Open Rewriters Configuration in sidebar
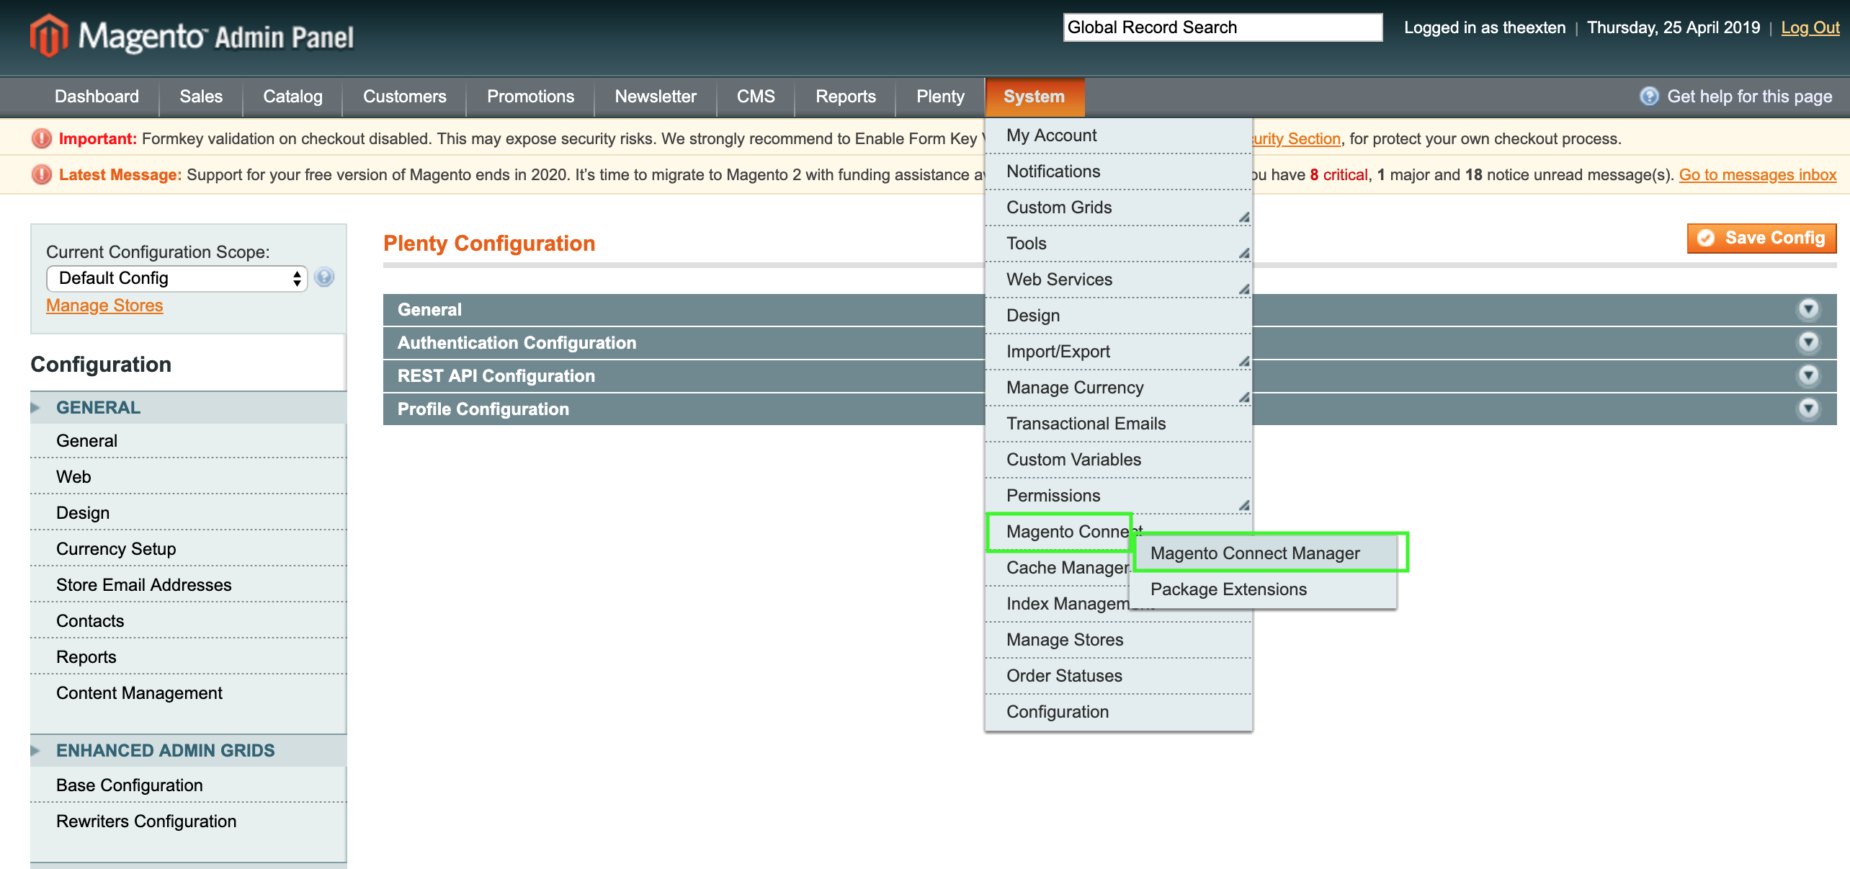Screen dimensions: 1850x869 [189, 821]
